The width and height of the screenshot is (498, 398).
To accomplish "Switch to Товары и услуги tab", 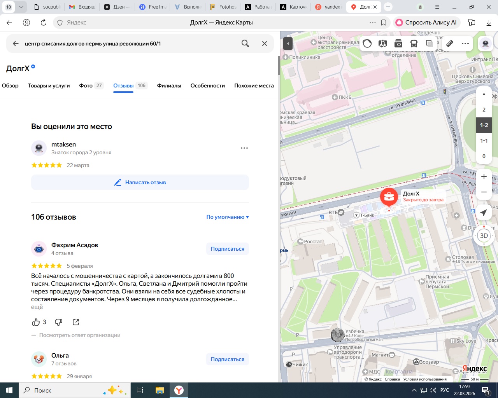I will coord(49,86).
